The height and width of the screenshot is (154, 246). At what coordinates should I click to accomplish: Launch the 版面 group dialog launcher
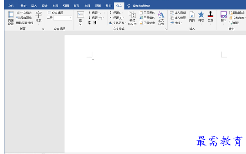tap(43, 29)
